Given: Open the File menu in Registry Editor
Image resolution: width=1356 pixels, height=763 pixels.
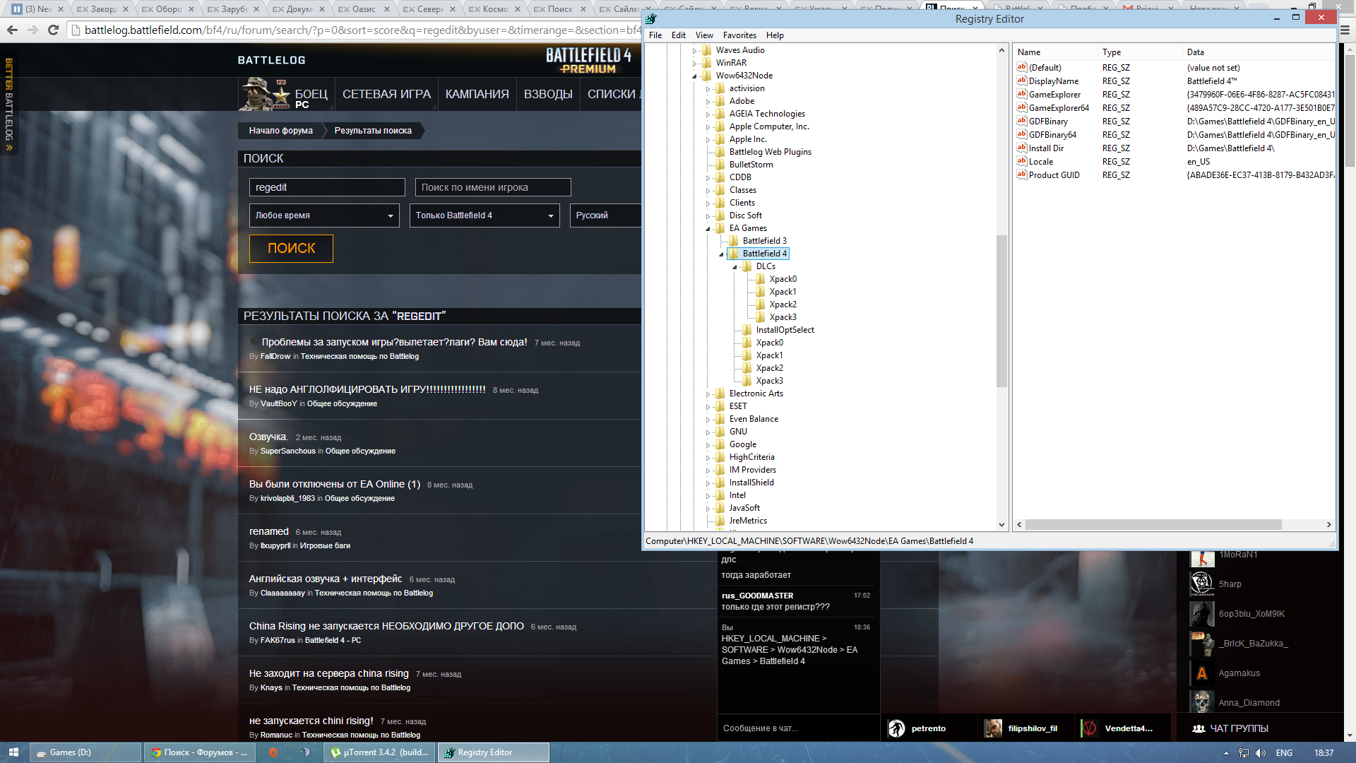Looking at the screenshot, I should point(655,35).
